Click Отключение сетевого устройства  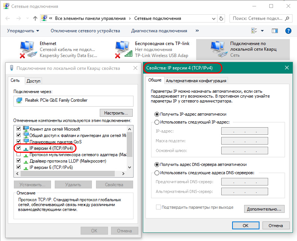pos(85,31)
